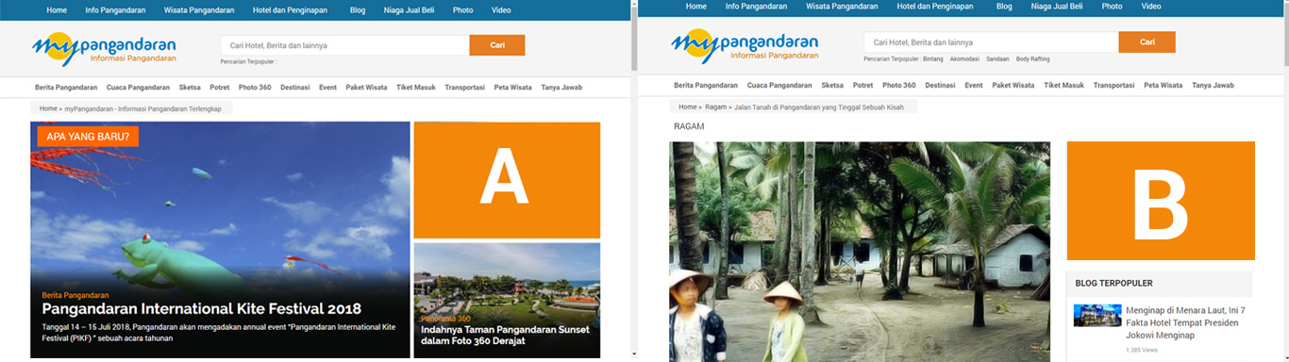Select Event on the right page
This screenshot has height=362, width=1289.
(x=974, y=85)
